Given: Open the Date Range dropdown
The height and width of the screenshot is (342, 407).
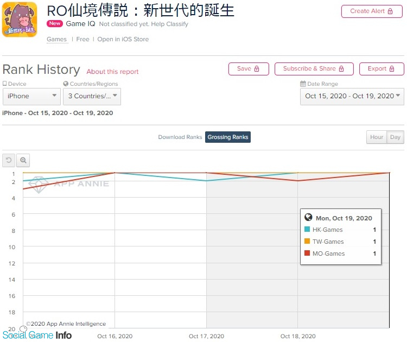Looking at the screenshot, I should 352,96.
